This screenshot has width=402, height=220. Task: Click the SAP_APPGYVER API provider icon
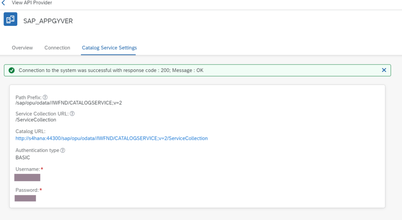[11, 20]
